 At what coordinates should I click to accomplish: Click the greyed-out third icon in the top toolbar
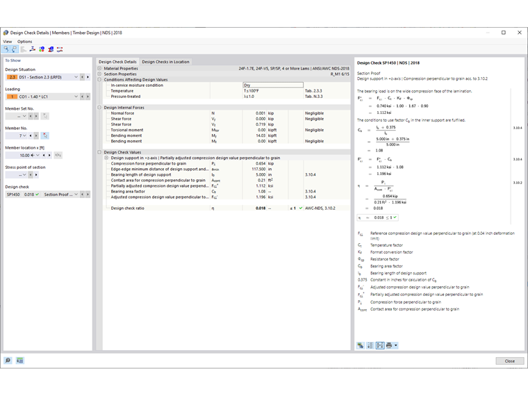pyautogui.click(x=23, y=49)
